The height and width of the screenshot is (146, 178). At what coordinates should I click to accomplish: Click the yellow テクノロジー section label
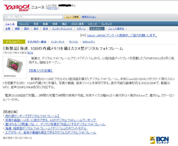point(14,42)
